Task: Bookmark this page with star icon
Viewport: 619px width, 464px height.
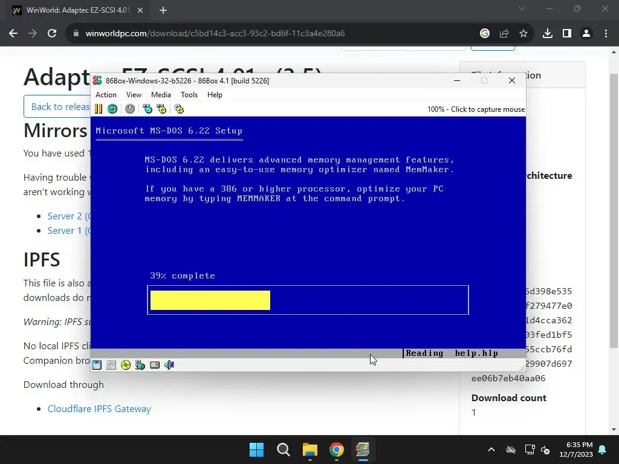Action: [x=523, y=34]
